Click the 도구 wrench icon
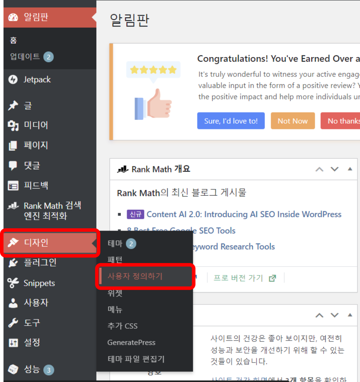This screenshot has width=360, height=382. tap(13, 323)
